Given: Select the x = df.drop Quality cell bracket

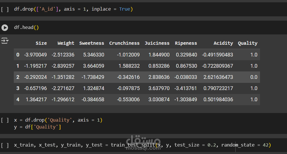Looking at the screenshot, I should click(x=5, y=120).
